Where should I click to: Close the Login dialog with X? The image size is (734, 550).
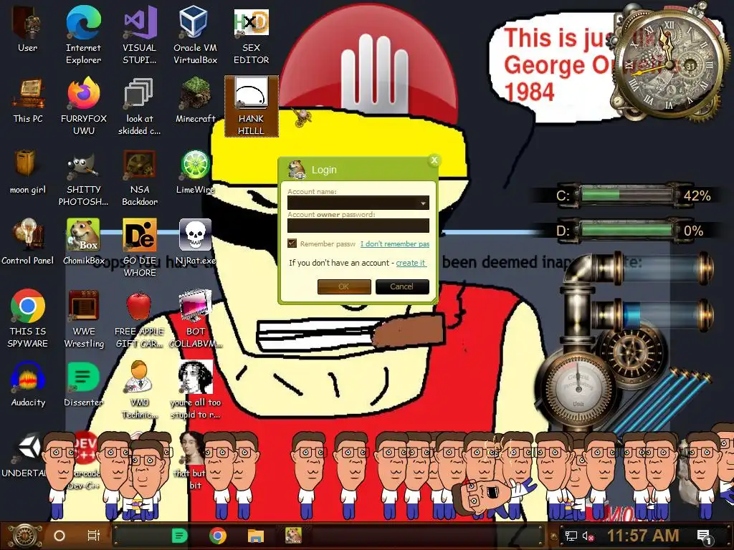[x=434, y=160]
